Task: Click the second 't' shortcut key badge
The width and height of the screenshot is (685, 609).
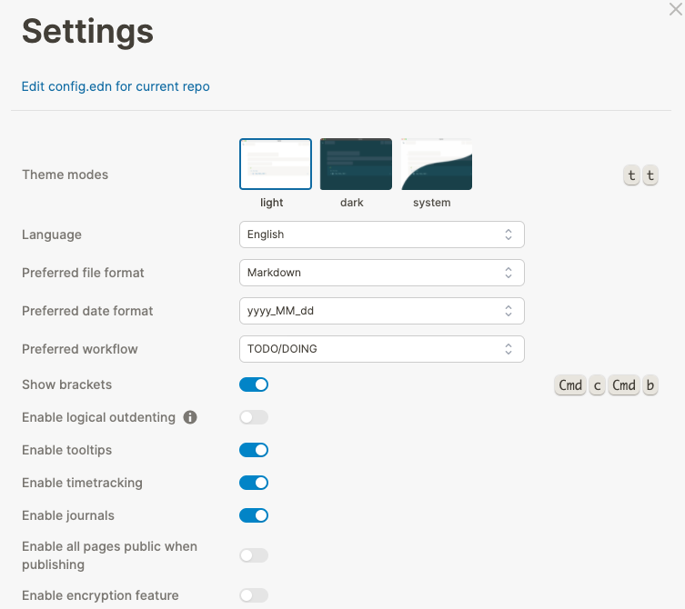Action: coord(650,175)
